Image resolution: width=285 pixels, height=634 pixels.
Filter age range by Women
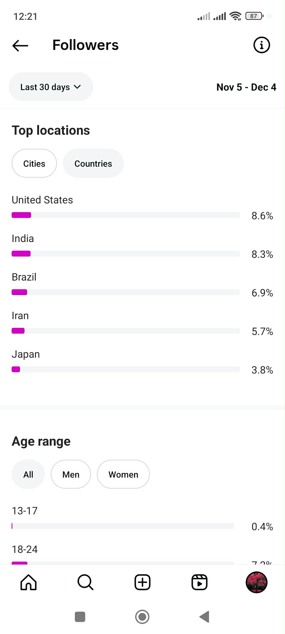tap(123, 474)
